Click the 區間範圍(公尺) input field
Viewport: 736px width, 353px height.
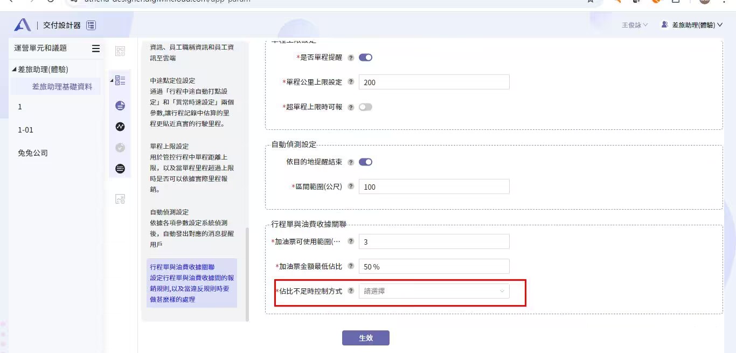click(x=434, y=186)
